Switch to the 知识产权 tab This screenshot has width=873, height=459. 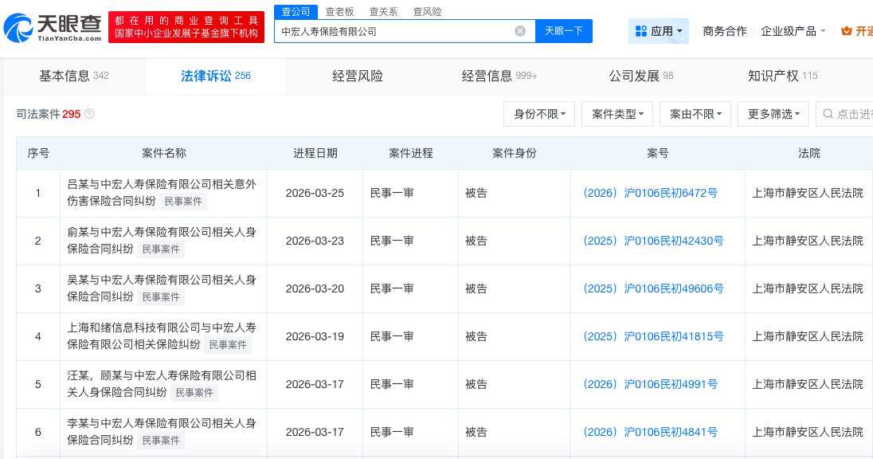tap(782, 76)
